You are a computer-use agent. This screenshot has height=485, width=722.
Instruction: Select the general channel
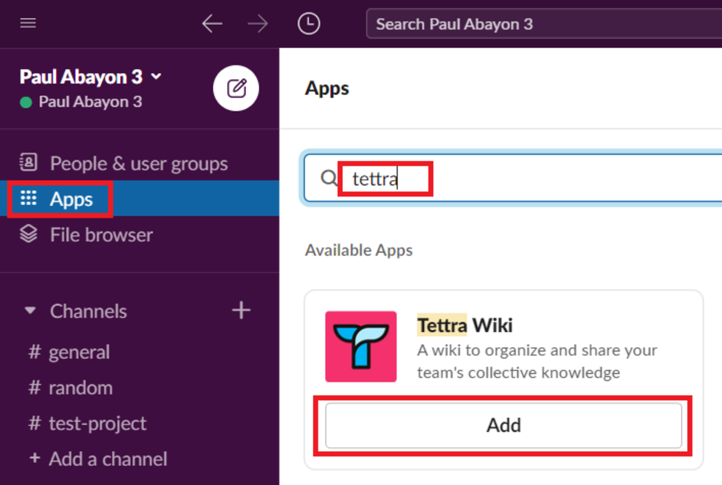pyautogui.click(x=79, y=352)
